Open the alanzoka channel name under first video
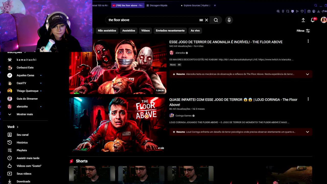The height and width of the screenshot is (184, 327). 180,53
